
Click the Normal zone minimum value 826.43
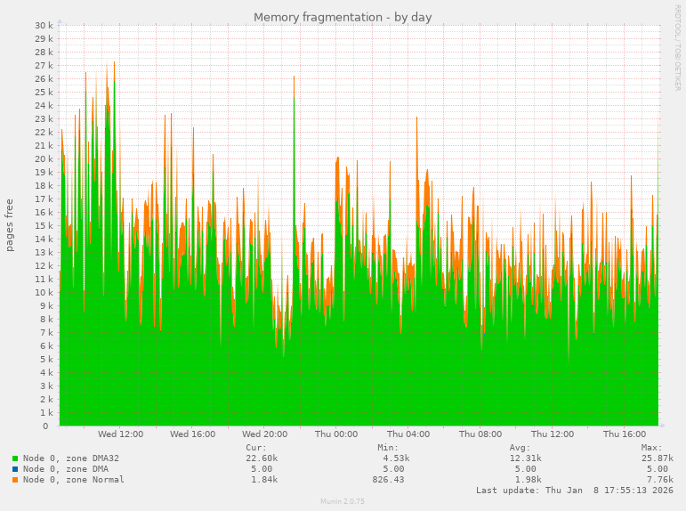389,480
